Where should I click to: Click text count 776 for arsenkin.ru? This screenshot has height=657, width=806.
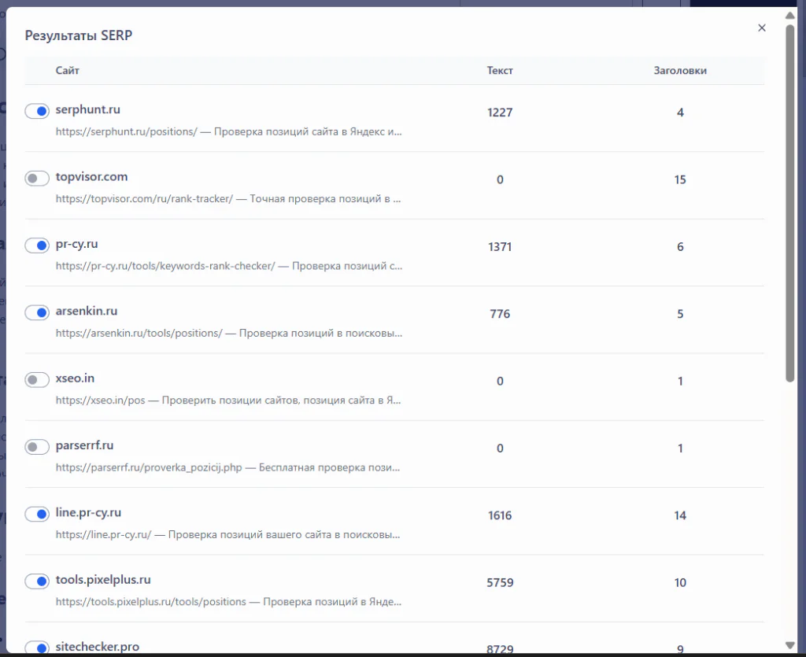(500, 314)
